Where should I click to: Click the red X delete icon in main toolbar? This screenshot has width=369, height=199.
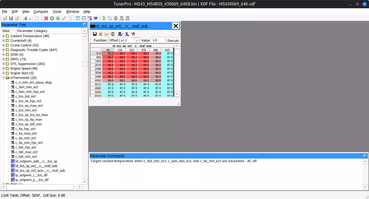coord(46,19)
